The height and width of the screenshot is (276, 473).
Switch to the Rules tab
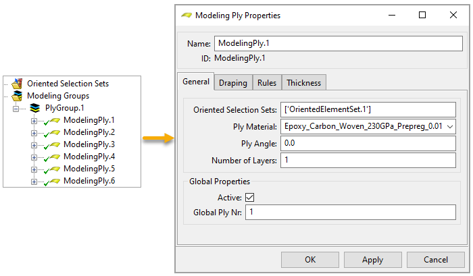(267, 83)
